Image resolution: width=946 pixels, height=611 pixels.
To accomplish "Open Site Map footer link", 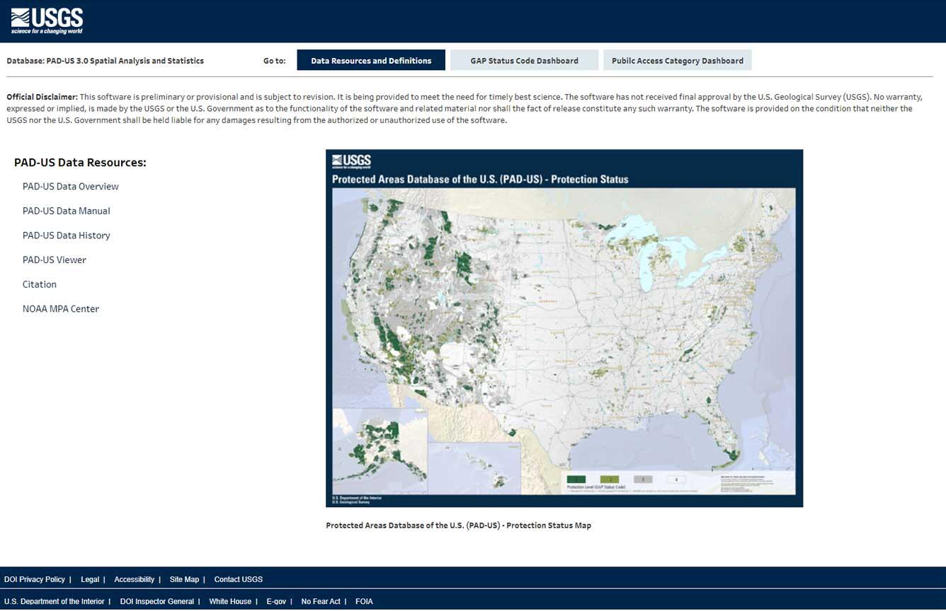I will click(185, 579).
